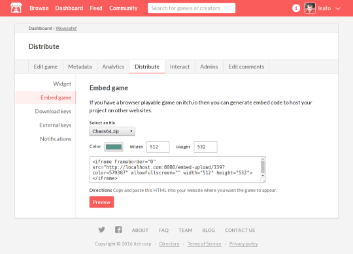Screen dimensions: 353x254
Task: Open the Chaos64.zip file dropdown
Action: 112,131
